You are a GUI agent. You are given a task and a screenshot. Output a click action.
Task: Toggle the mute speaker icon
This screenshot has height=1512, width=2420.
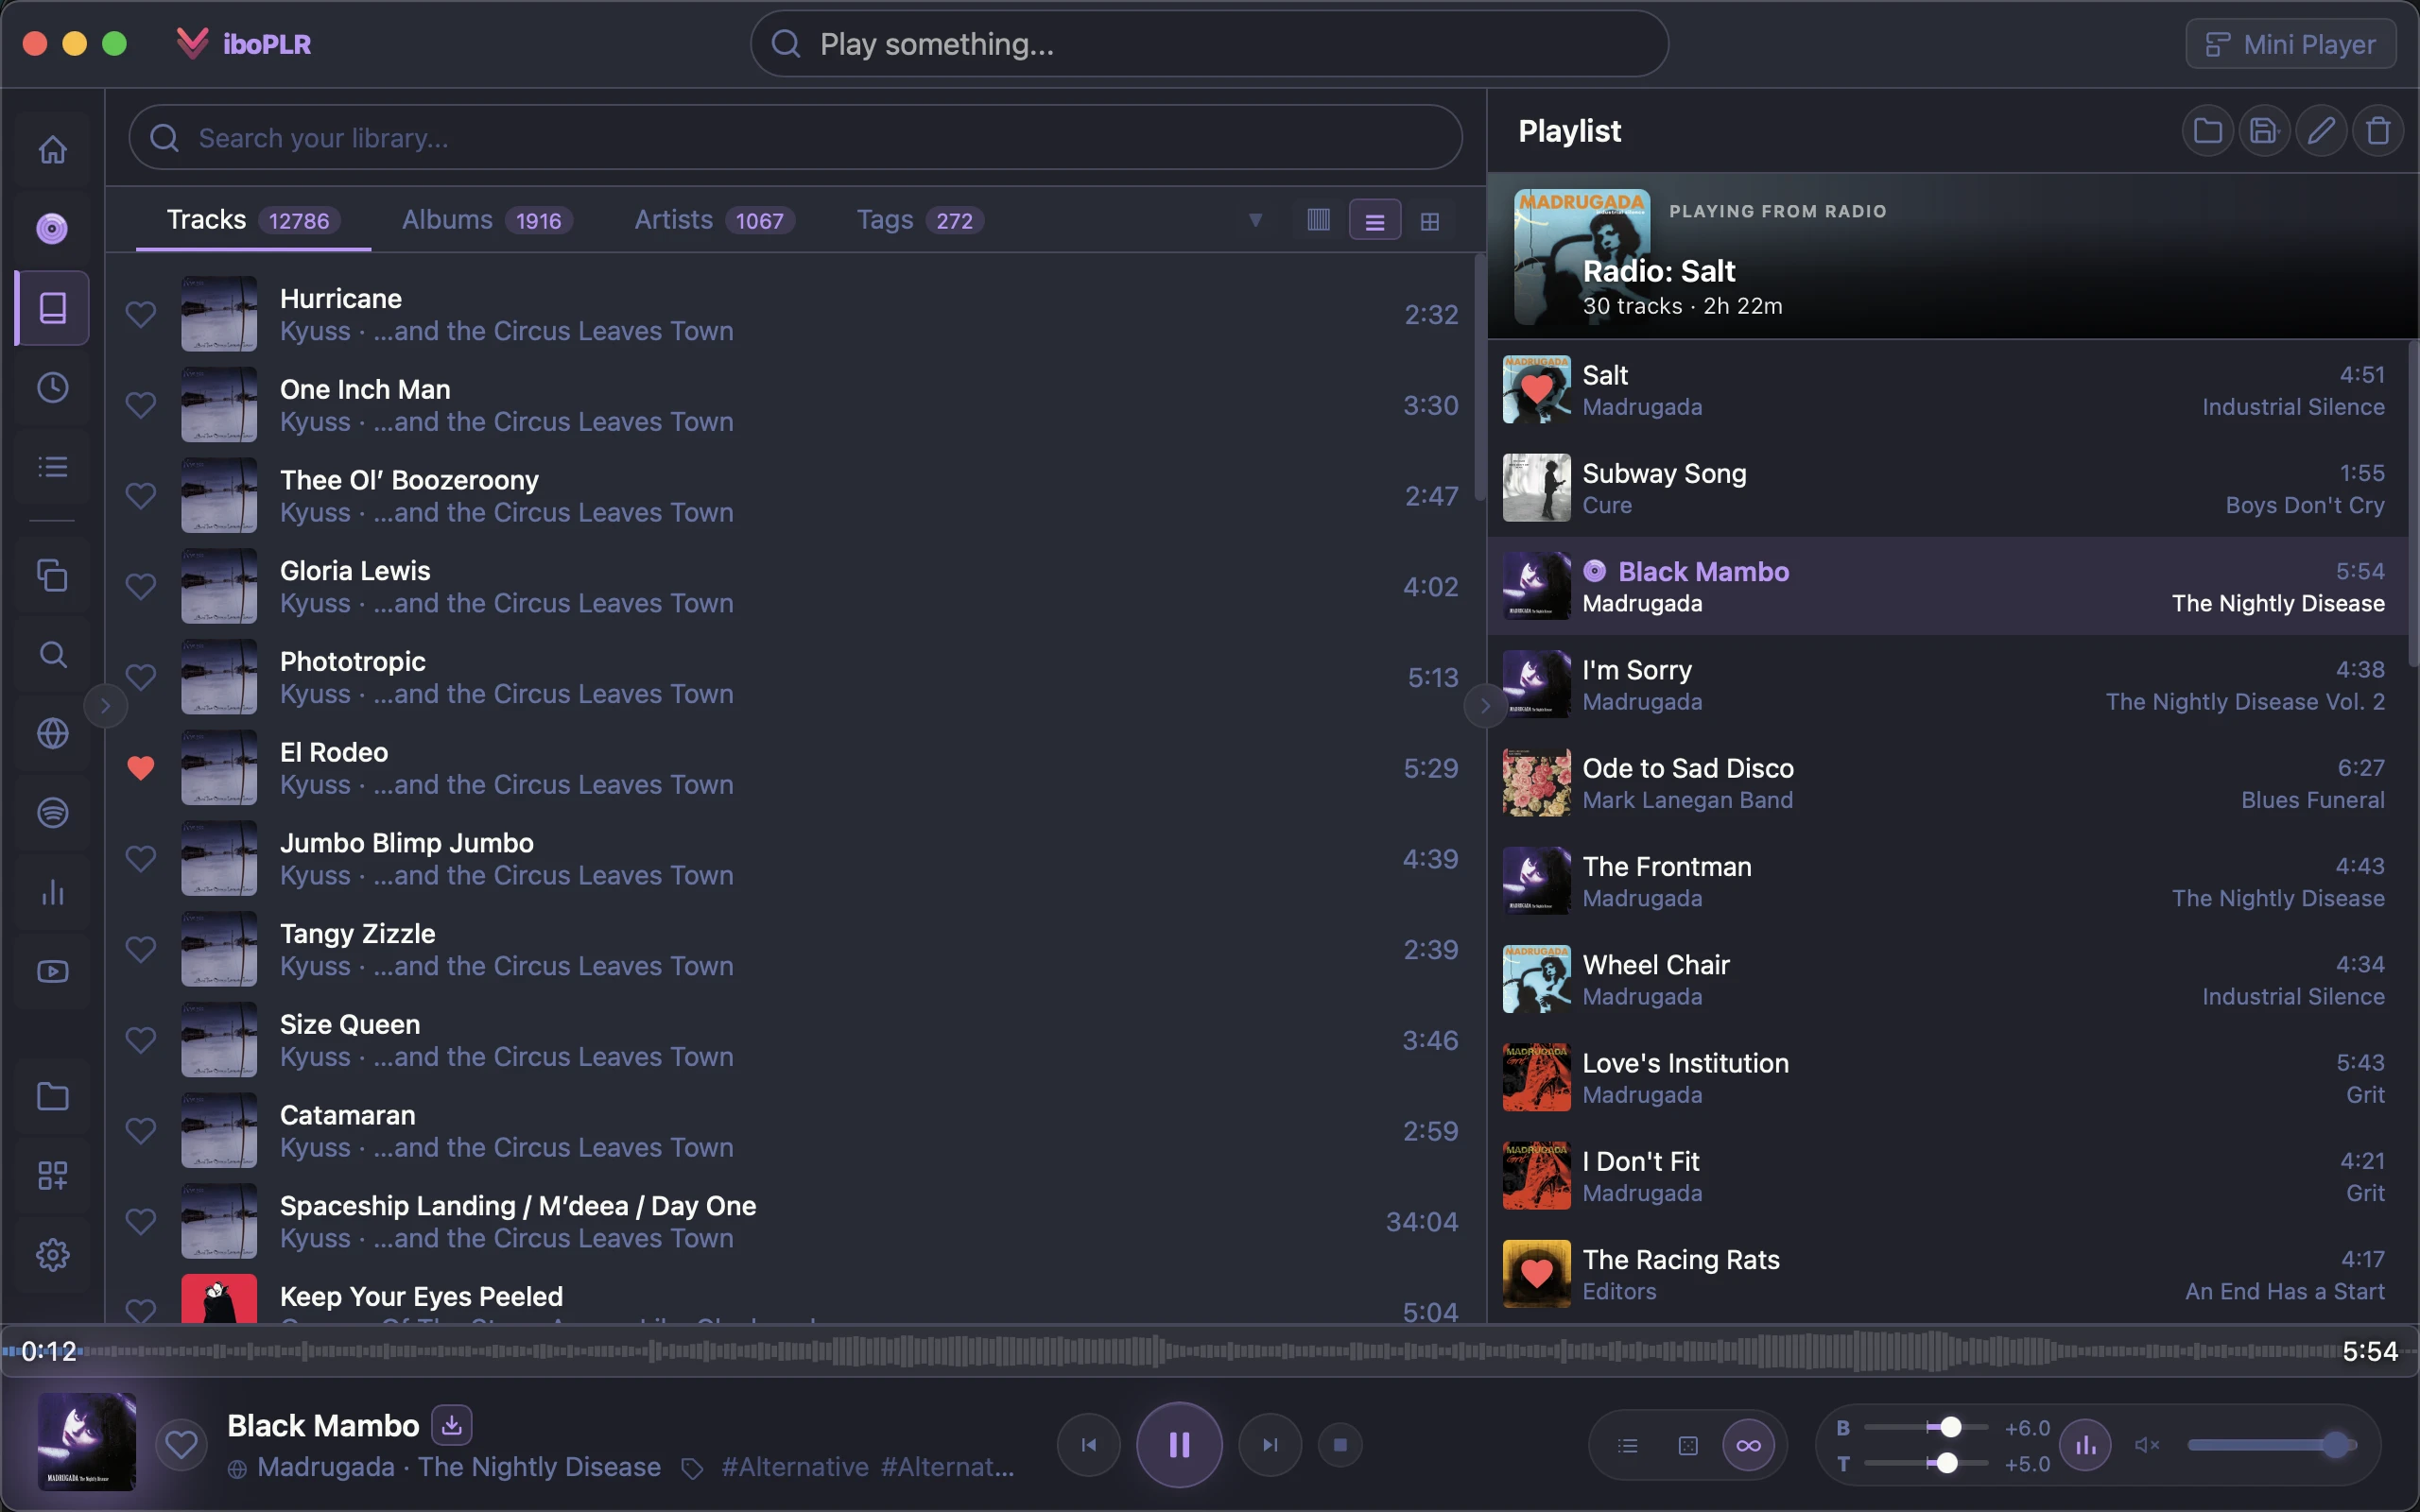coord(2147,1445)
